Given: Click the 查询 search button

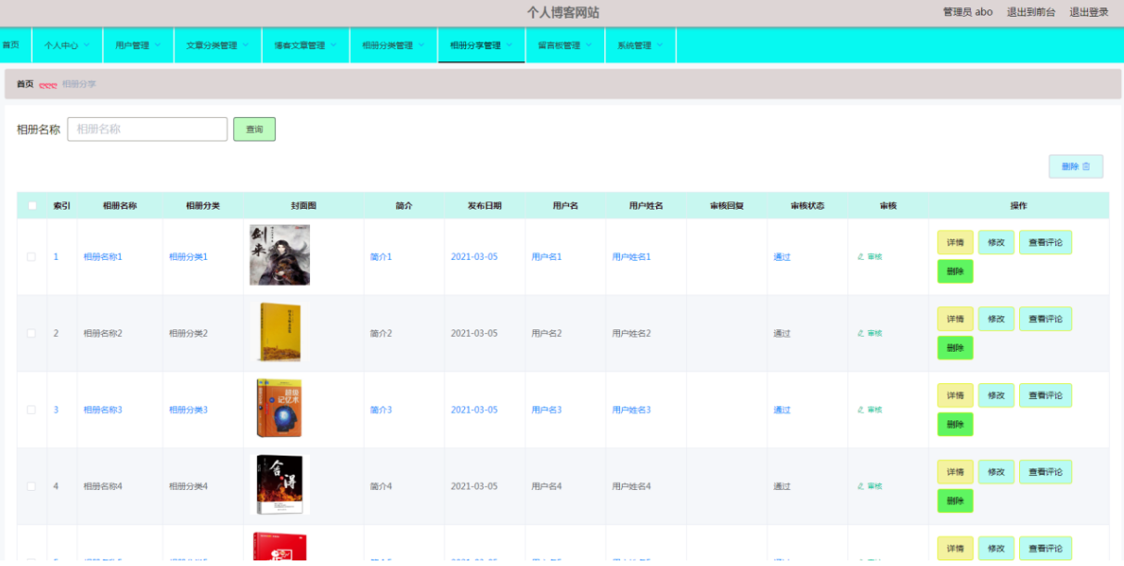Looking at the screenshot, I should click(x=254, y=129).
